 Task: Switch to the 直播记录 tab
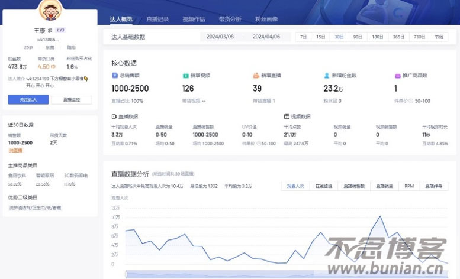[x=157, y=20]
